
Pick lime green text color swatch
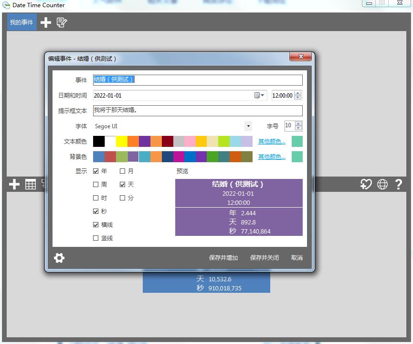[x=224, y=142]
